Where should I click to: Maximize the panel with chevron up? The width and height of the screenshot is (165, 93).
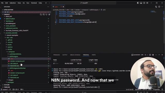pyautogui.click(x=159, y=55)
